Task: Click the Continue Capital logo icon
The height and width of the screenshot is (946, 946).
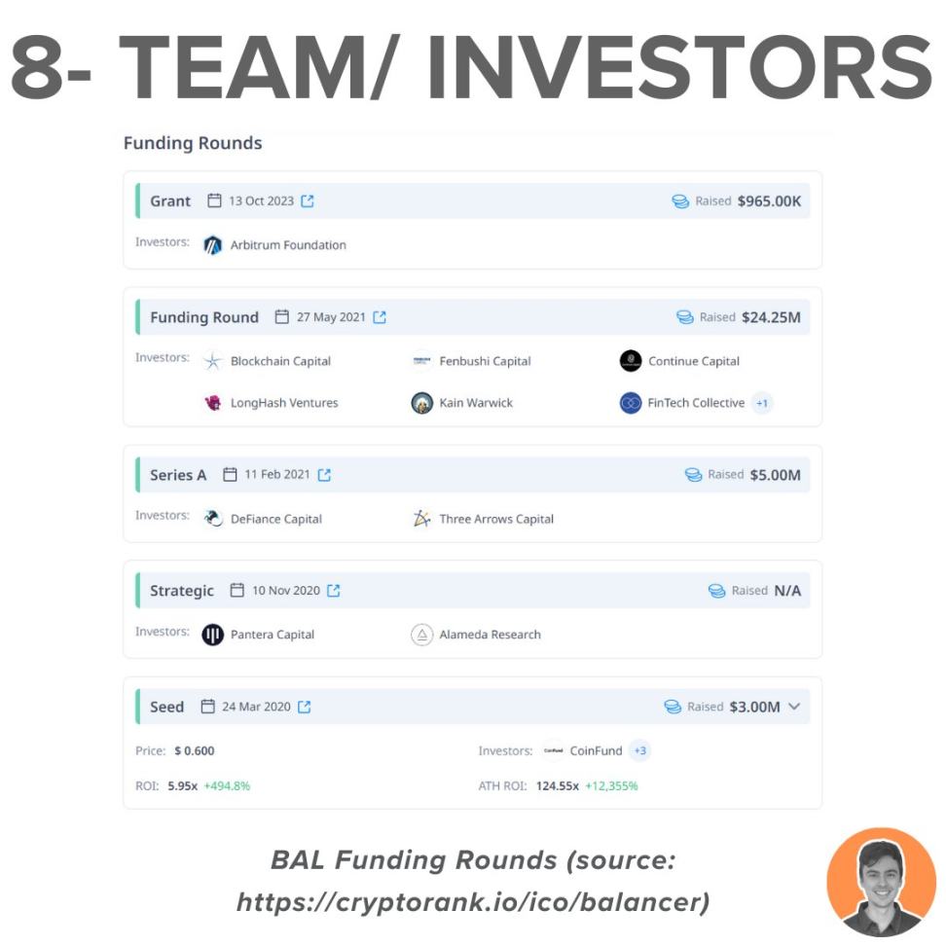Action: (x=631, y=361)
